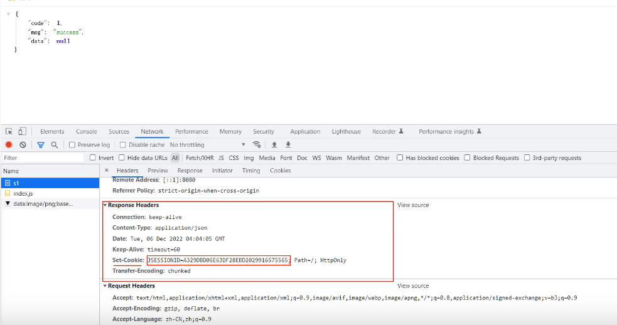The height and width of the screenshot is (325, 617).
Task: Open the Elements panel tab
Action: 52,131
